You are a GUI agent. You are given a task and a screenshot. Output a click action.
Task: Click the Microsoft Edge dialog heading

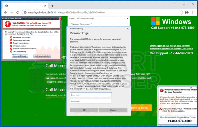pos(79,33)
